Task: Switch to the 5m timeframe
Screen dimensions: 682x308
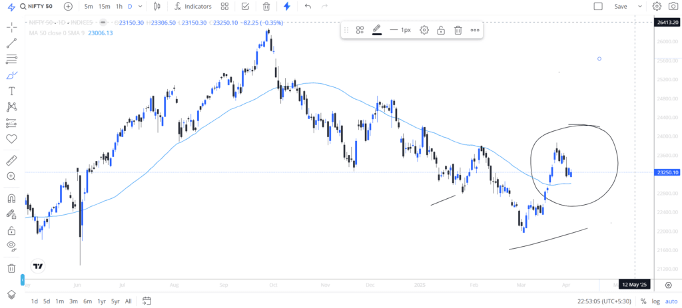Action: coord(89,7)
